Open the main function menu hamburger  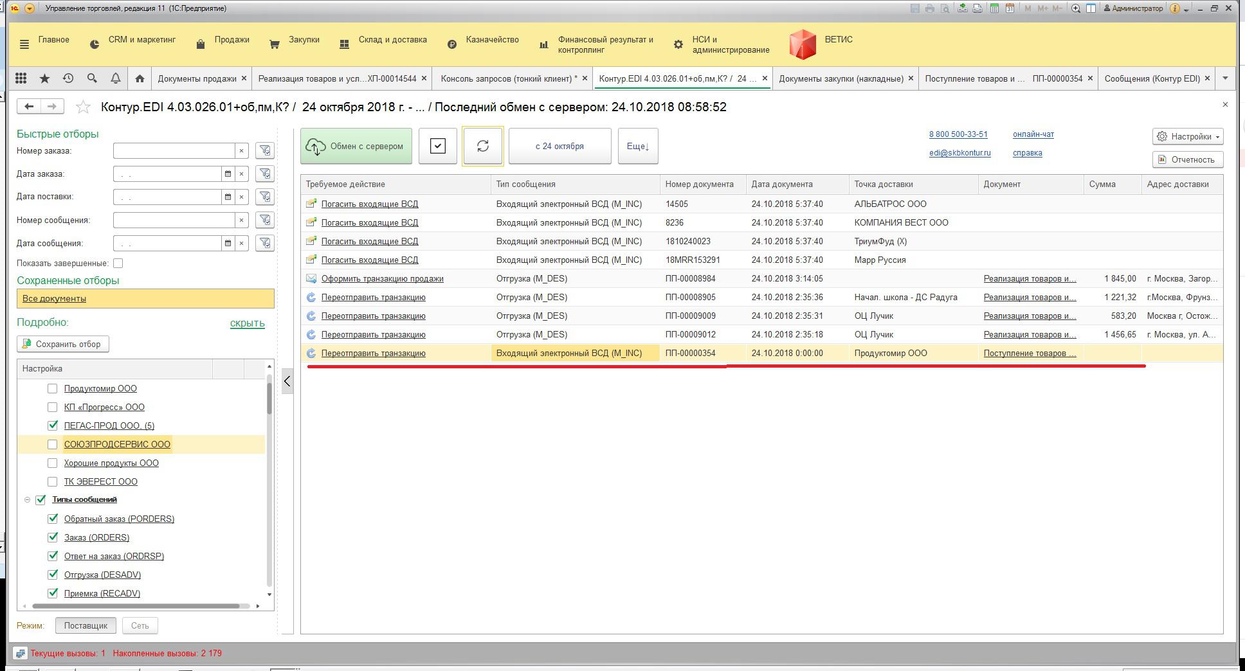tap(24, 44)
